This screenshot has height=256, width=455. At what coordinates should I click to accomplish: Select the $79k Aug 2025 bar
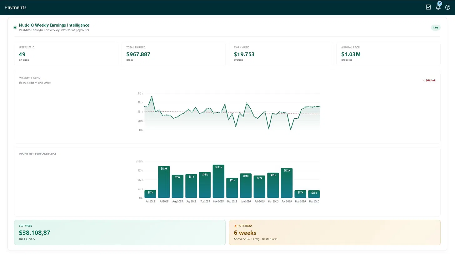[x=177, y=187]
